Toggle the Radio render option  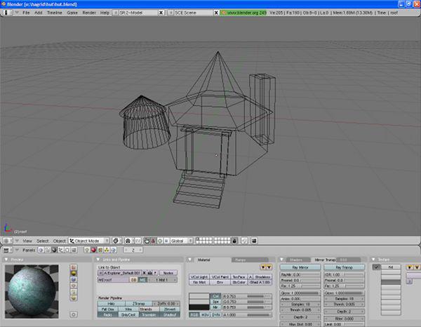[x=108, y=315]
